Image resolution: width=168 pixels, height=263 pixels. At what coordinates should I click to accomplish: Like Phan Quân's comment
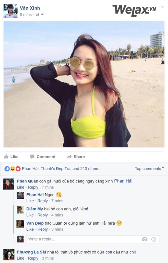20,187
